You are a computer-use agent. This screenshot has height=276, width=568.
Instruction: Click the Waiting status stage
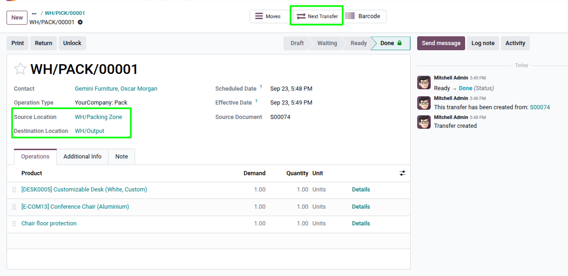click(x=327, y=43)
